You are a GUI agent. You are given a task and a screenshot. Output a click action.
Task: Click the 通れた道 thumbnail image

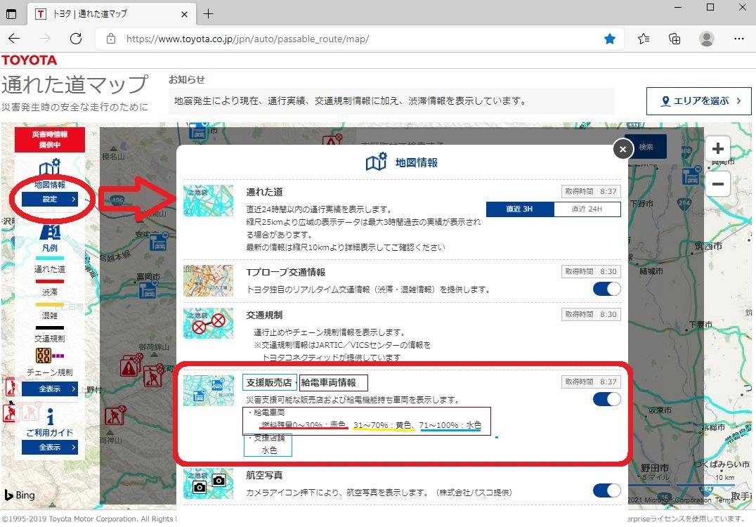click(208, 200)
